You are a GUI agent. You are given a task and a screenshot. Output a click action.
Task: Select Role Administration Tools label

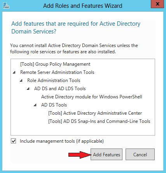[x=54, y=80]
